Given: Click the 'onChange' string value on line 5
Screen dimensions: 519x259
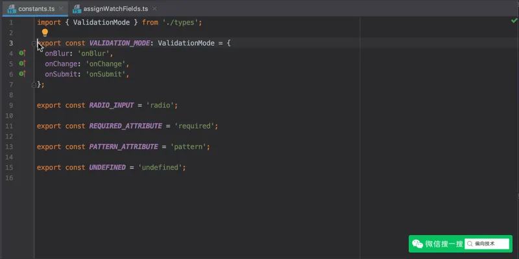Looking at the screenshot, I should point(106,63).
